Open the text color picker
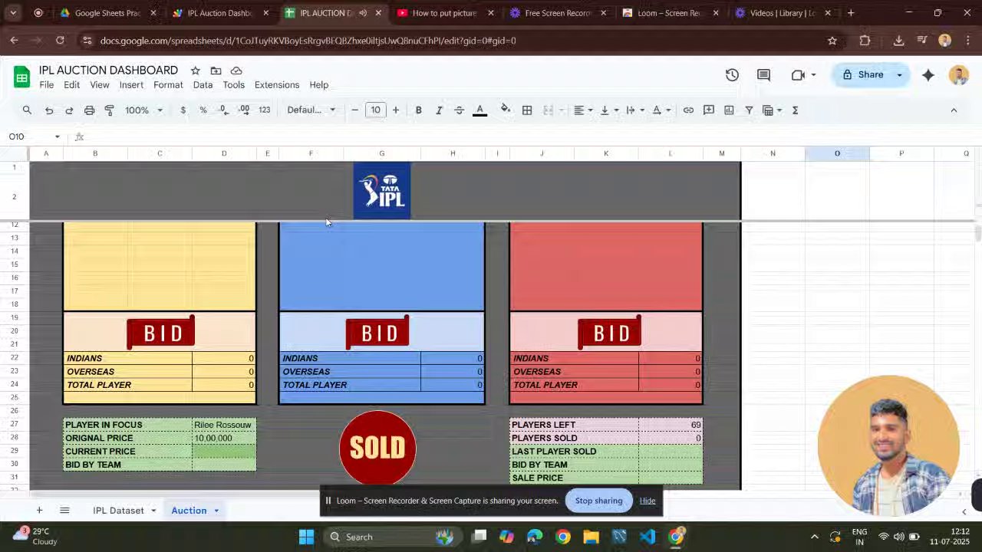Viewport: 982px width, 552px height. (479, 110)
